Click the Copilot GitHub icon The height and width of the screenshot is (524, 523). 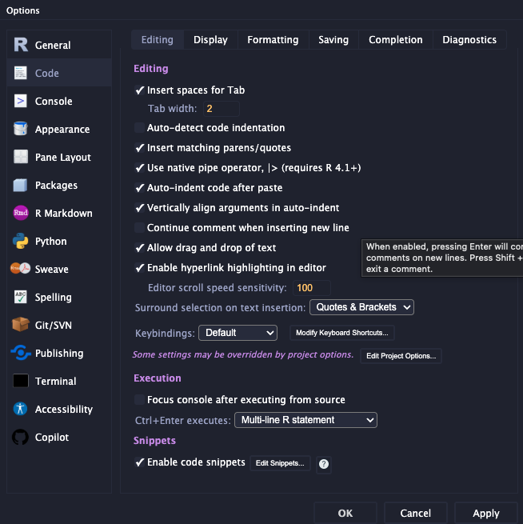(x=21, y=438)
